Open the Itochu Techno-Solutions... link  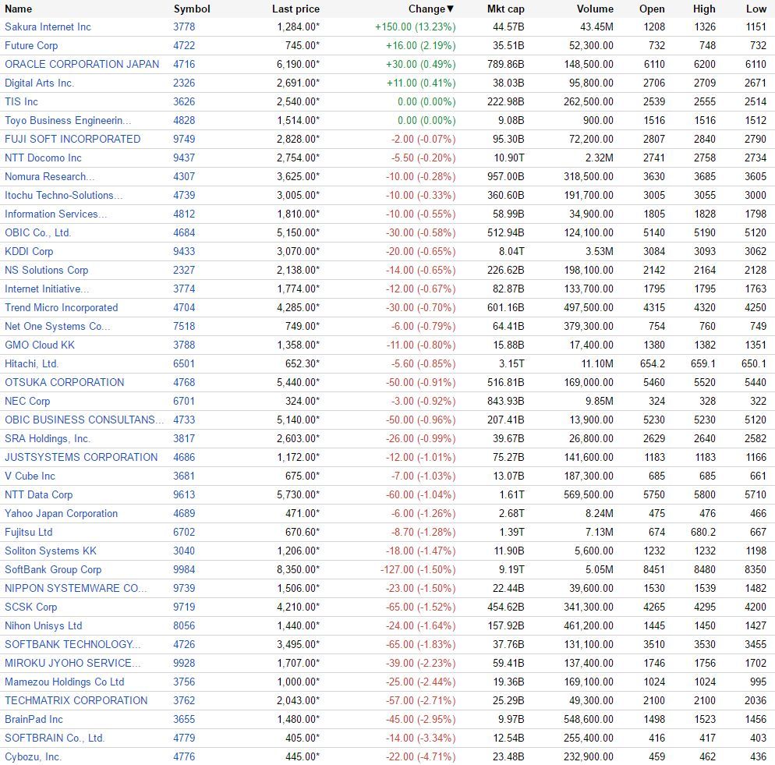pos(64,195)
